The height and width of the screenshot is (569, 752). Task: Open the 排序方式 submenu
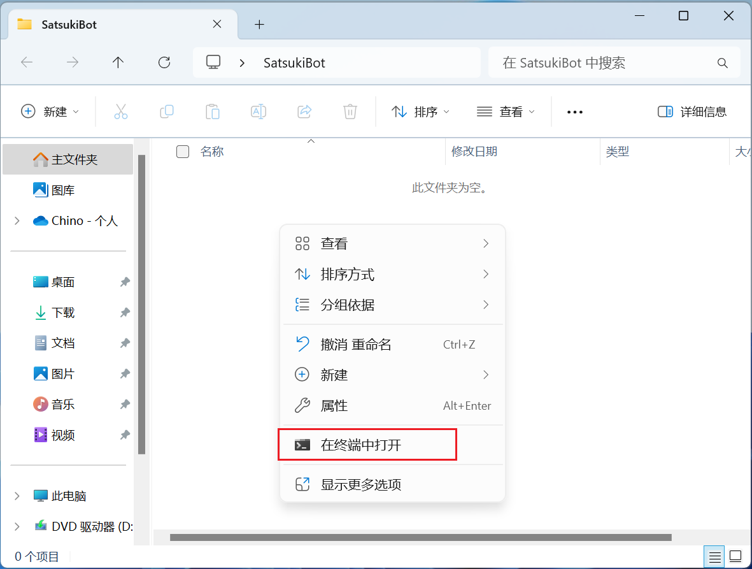(x=392, y=275)
